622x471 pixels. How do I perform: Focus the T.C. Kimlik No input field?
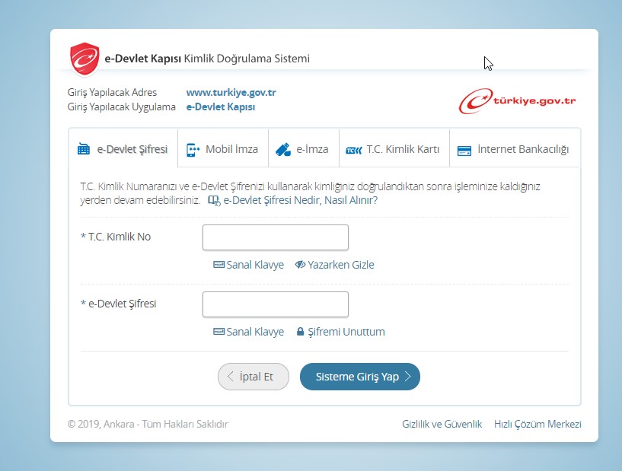(275, 237)
